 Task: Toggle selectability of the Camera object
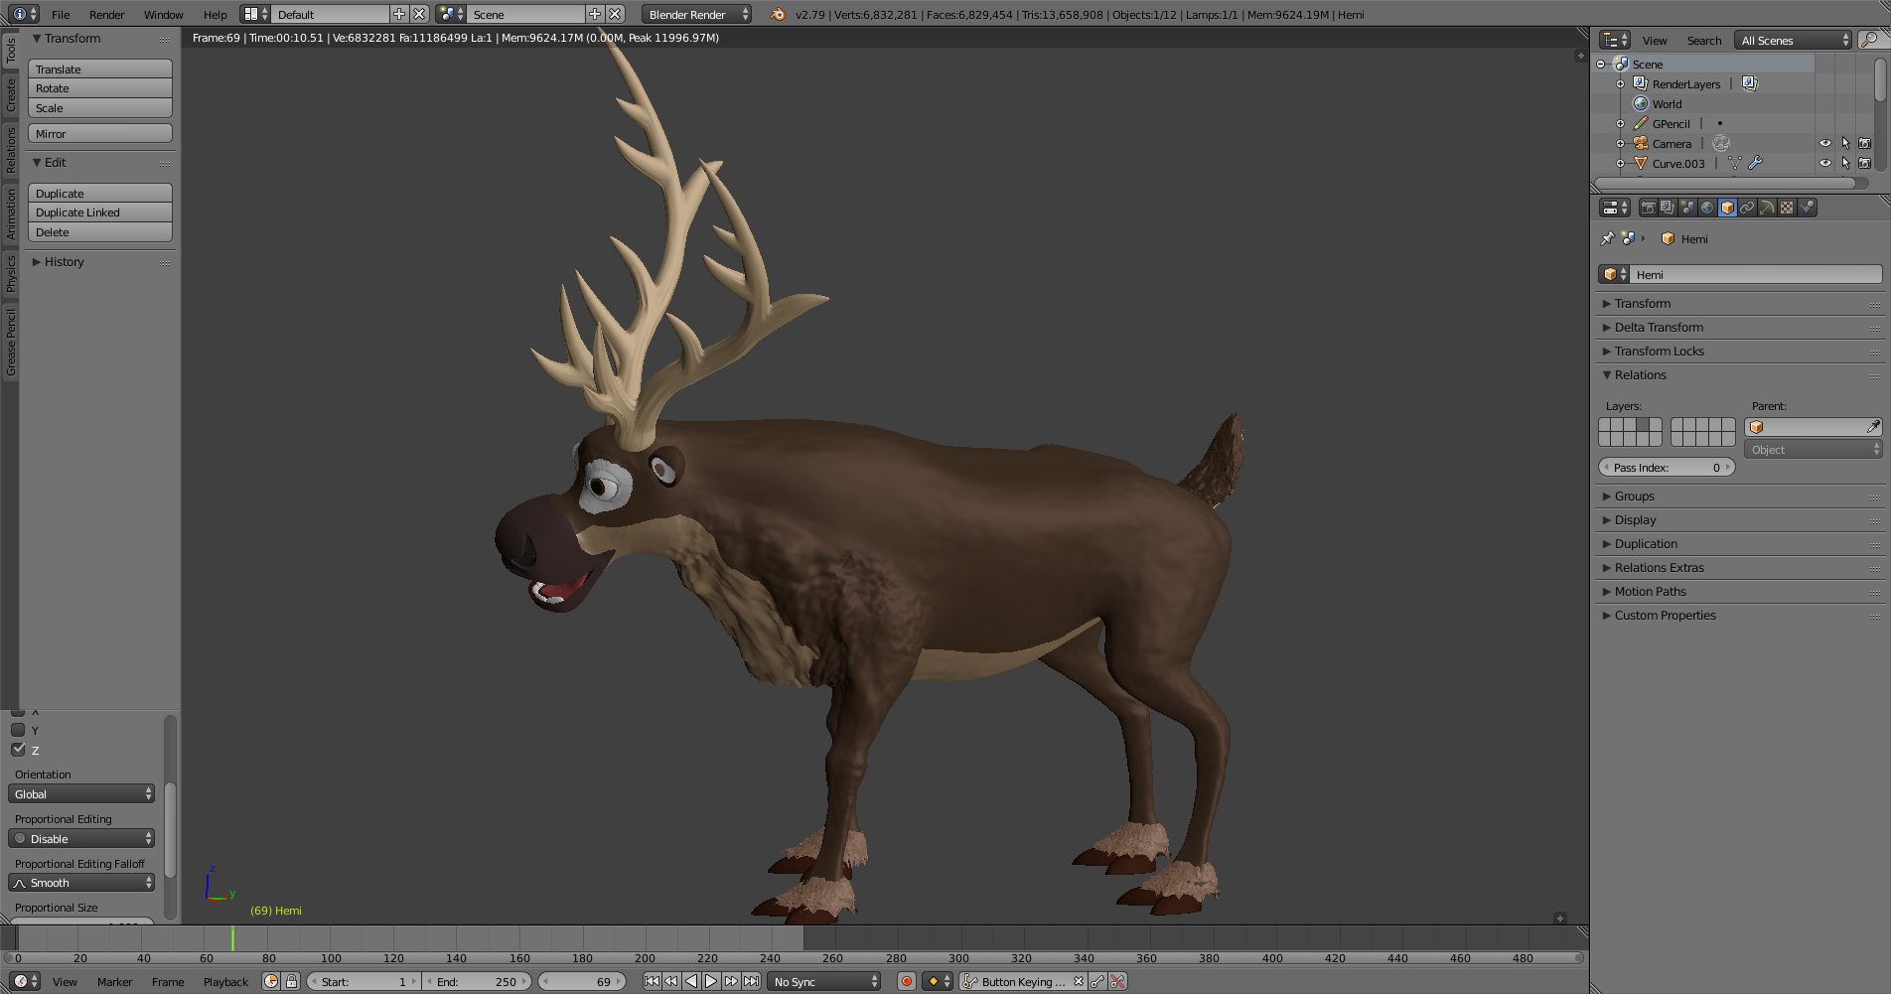click(1845, 143)
